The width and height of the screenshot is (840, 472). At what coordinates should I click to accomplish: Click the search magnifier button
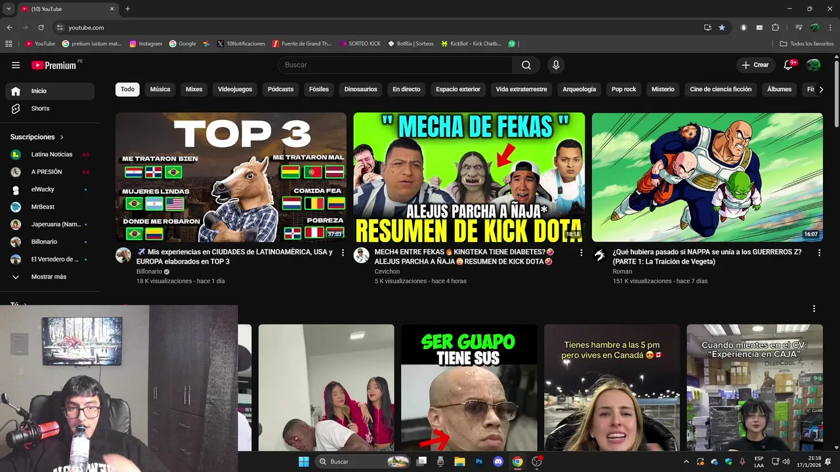click(526, 65)
